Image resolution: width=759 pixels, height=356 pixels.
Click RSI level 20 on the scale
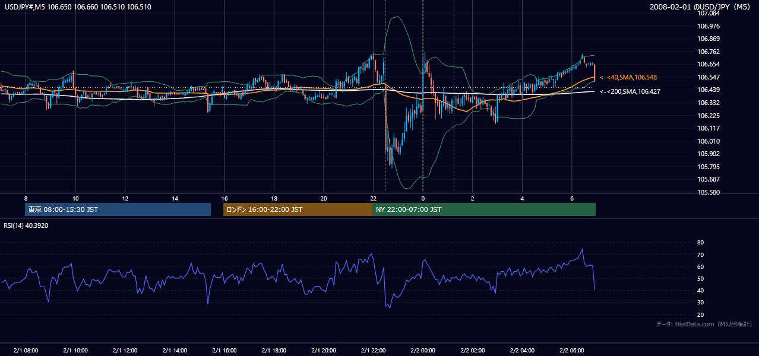coord(700,314)
